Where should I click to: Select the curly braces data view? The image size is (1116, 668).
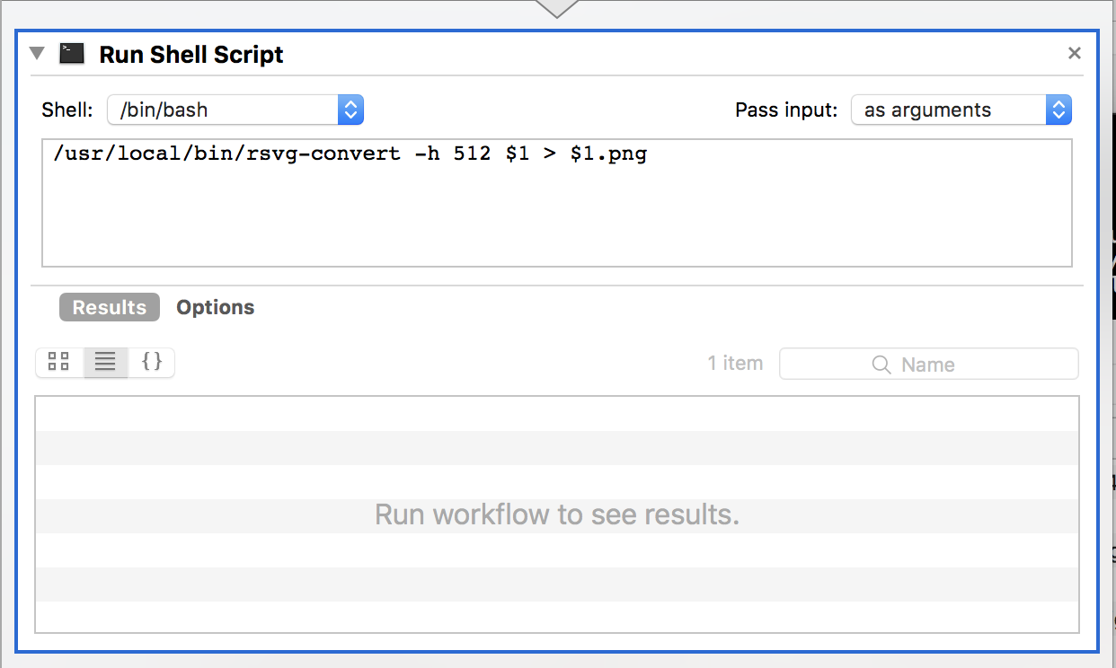(x=152, y=362)
